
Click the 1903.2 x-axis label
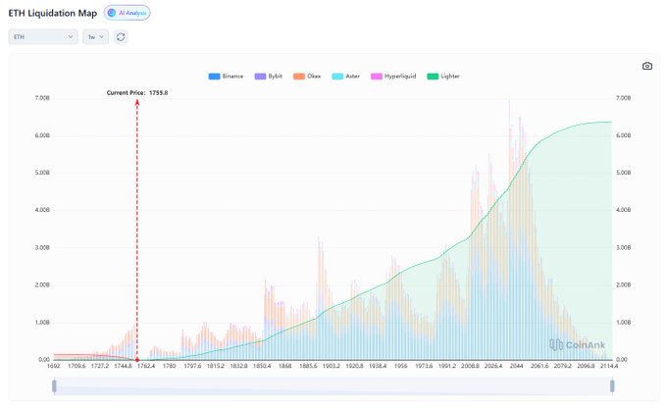coord(331,366)
